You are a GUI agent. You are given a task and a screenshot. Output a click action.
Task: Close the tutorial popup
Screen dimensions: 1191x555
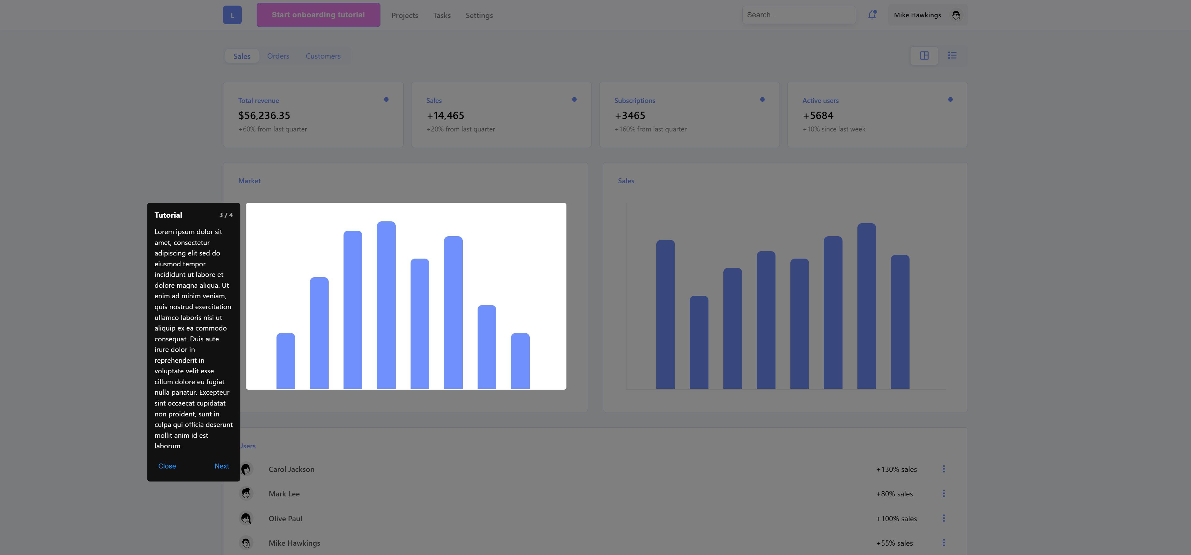(x=167, y=466)
